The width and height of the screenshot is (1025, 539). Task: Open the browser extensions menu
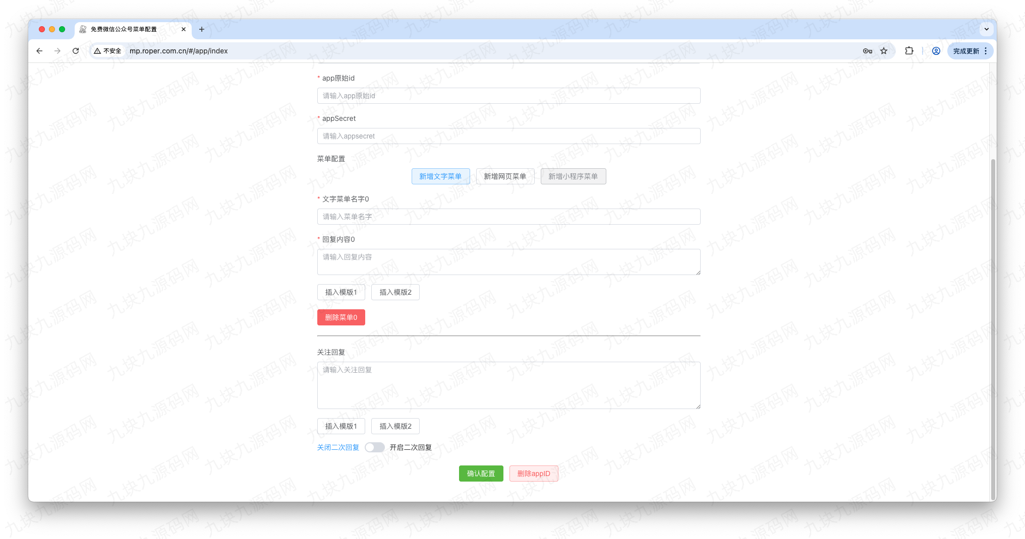[x=909, y=51]
